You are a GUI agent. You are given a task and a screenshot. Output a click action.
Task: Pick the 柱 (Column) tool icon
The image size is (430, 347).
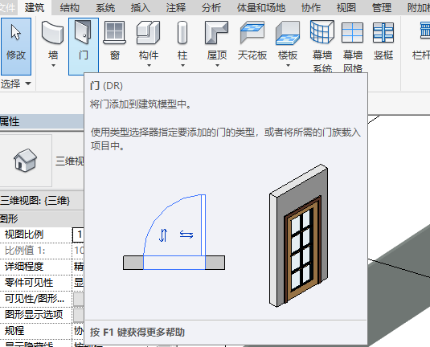coord(182,33)
